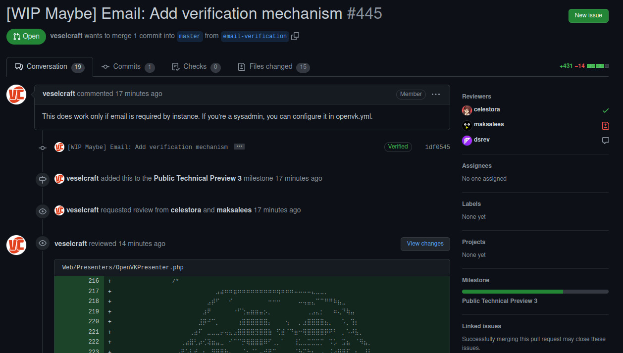Screen dimensions: 623x353
Task: Click the master base branch label
Action: 190,36
